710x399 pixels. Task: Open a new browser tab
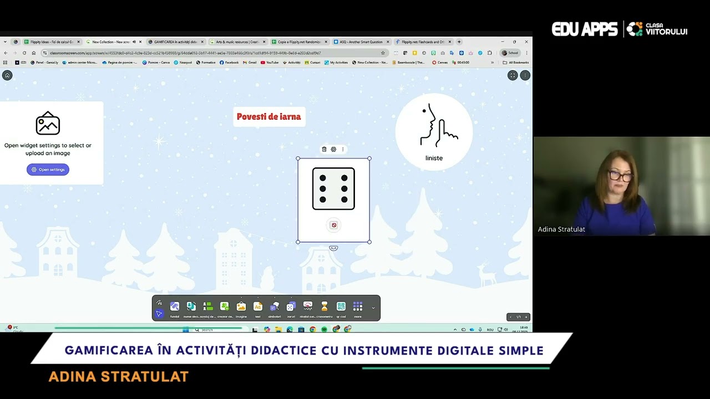pyautogui.click(x=459, y=42)
